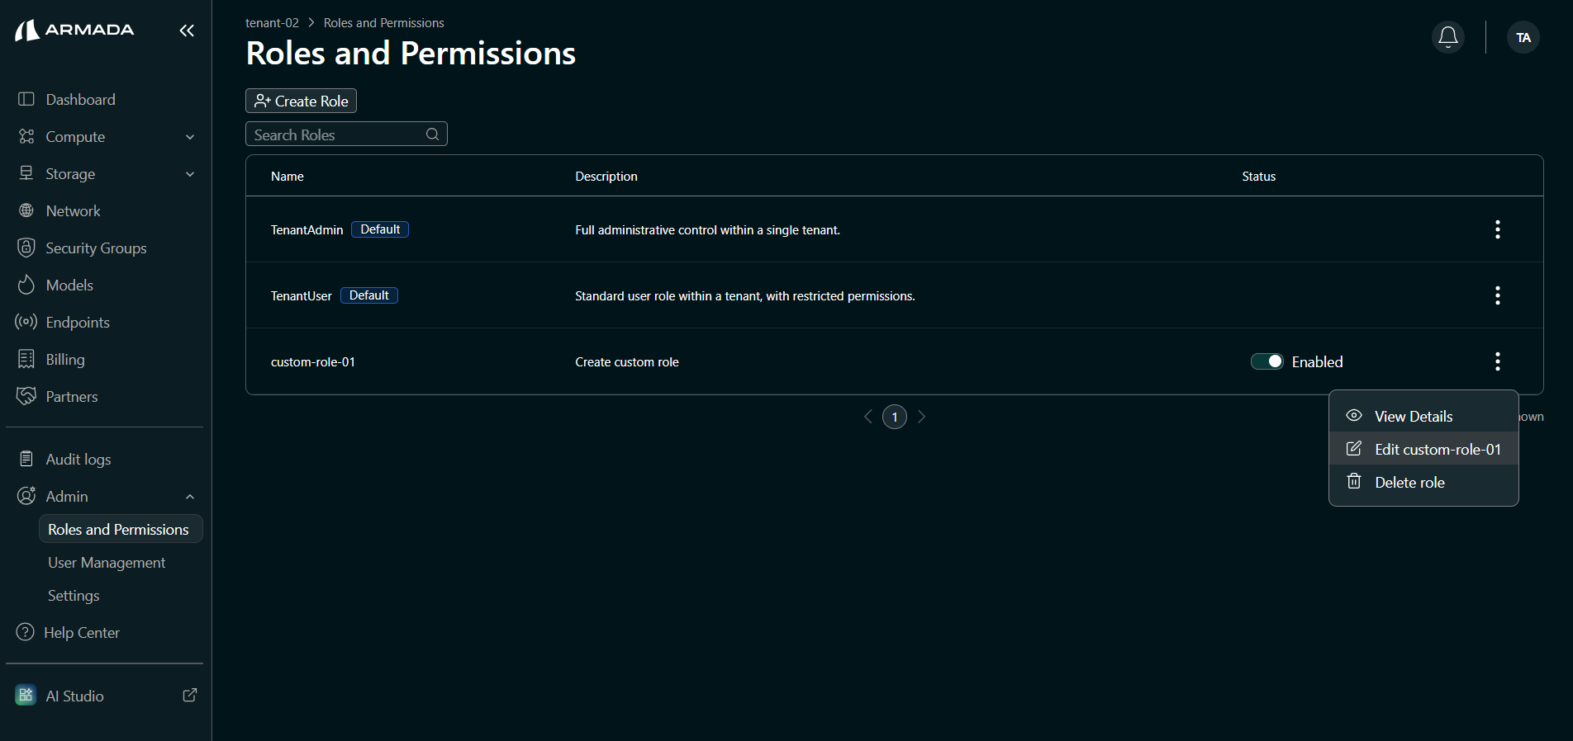Focus the Search Roles field
This screenshot has height=741, width=1573.
pyautogui.click(x=346, y=135)
